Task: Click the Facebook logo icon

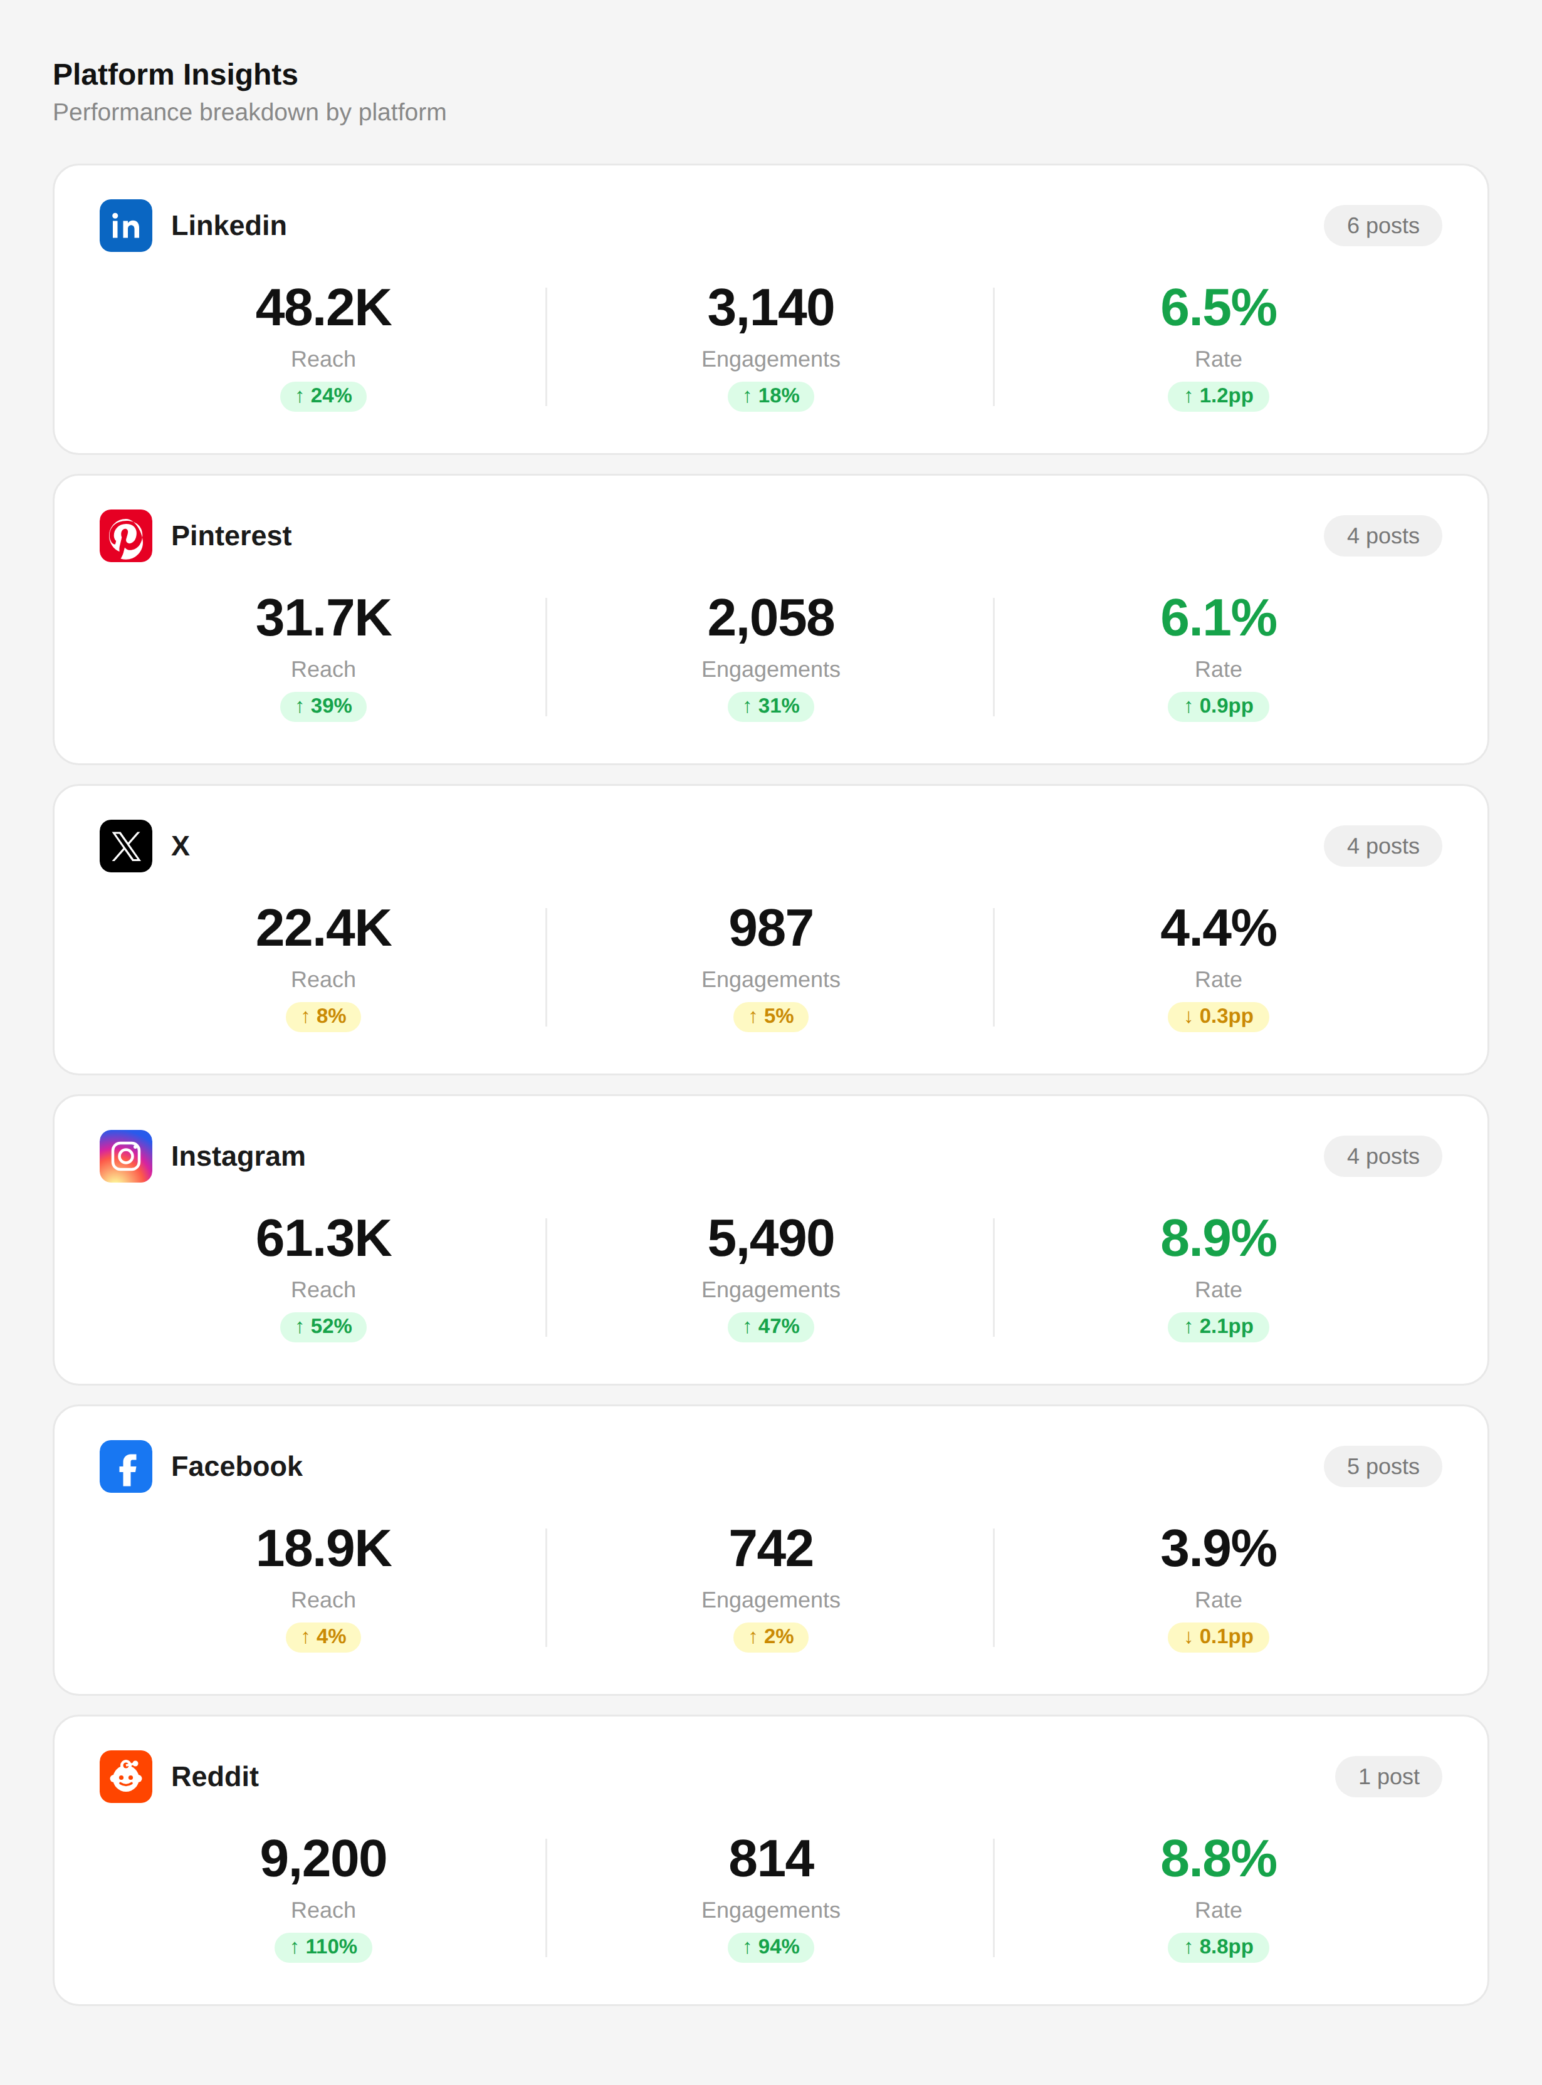Action: tap(125, 1466)
